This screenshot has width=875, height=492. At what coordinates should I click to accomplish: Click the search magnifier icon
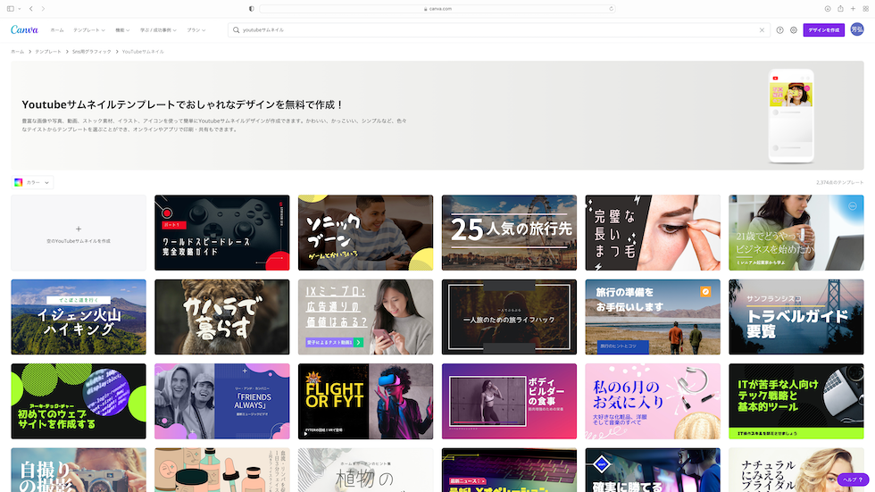click(x=236, y=30)
